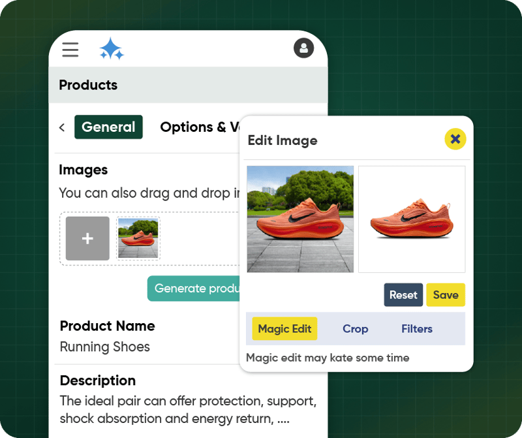
Task: Click the Reset button in Edit Image
Action: tap(403, 295)
